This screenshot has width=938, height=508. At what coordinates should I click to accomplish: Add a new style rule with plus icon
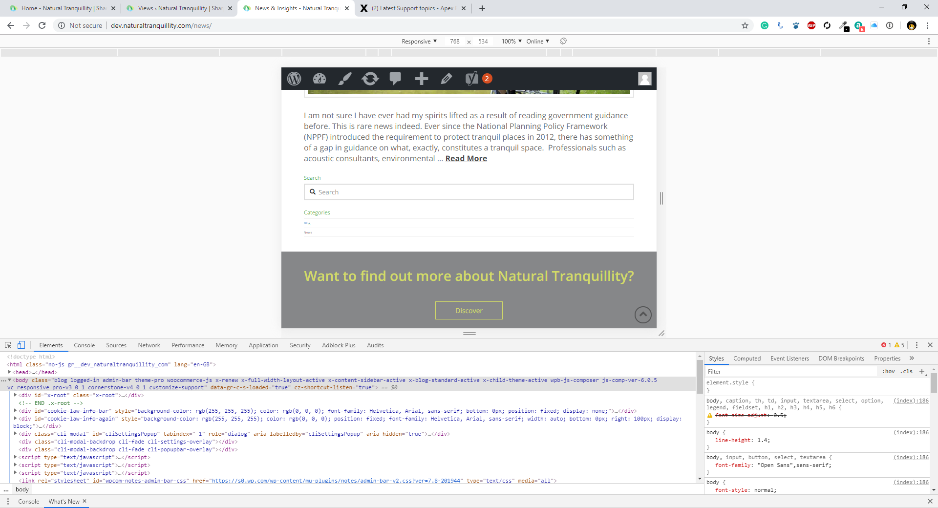point(922,372)
